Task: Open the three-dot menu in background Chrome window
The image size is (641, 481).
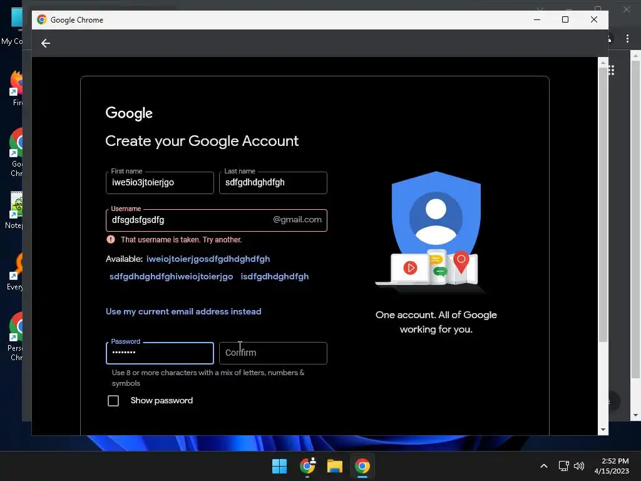Action: [627, 38]
